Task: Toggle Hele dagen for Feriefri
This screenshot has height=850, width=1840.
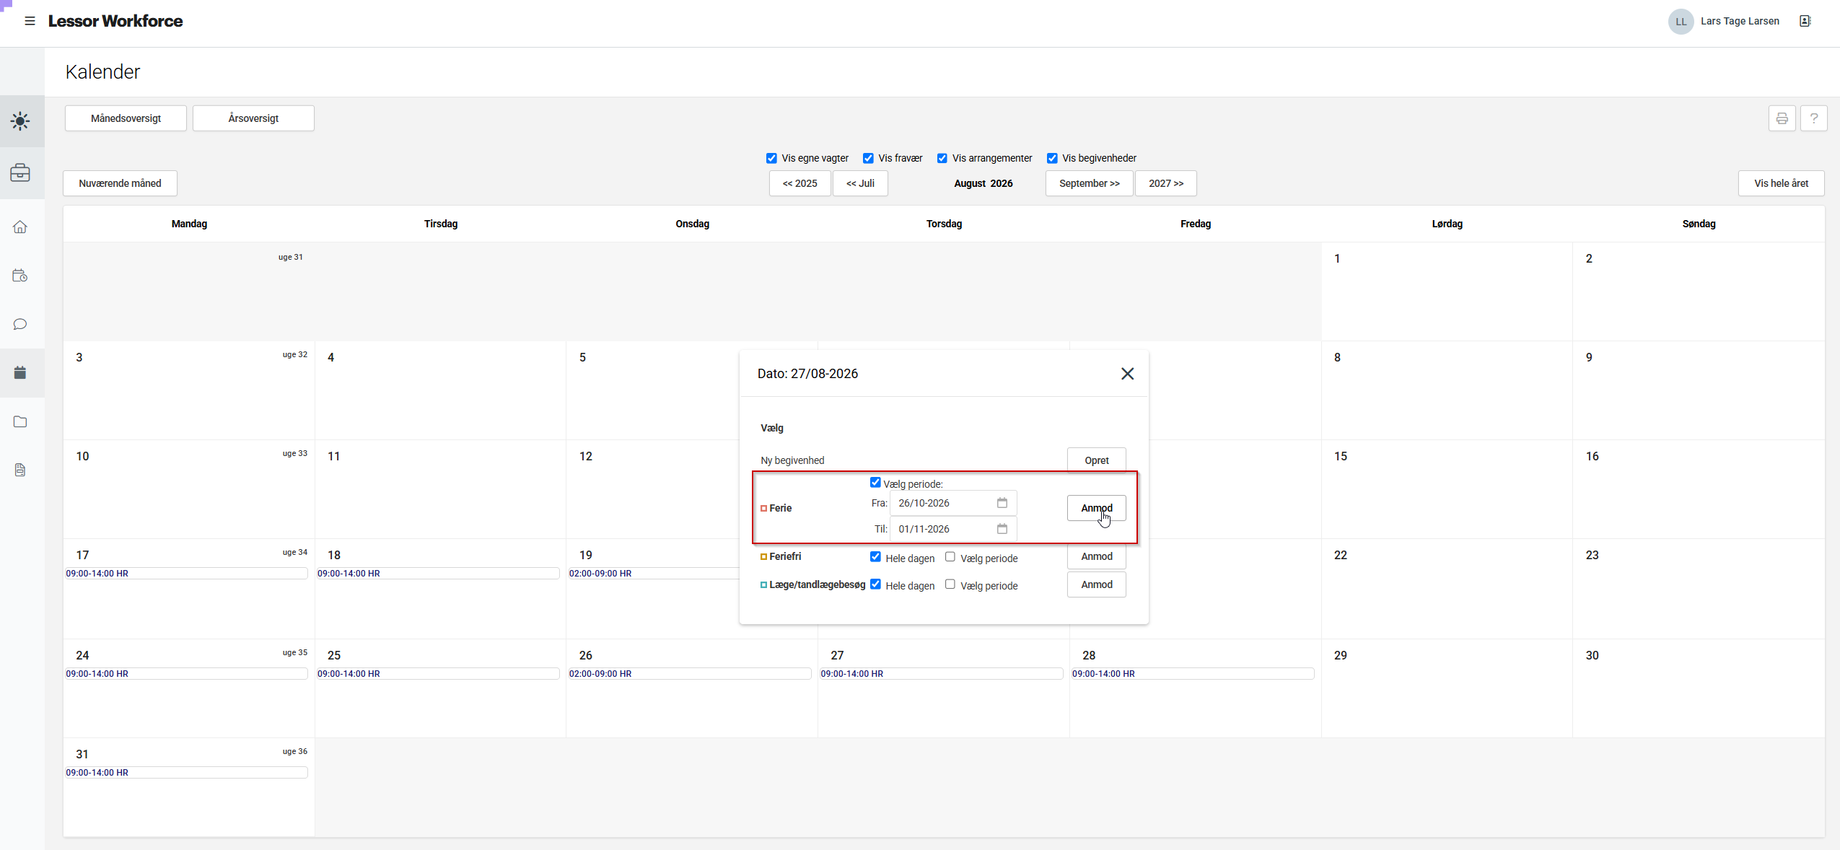Action: tap(875, 557)
